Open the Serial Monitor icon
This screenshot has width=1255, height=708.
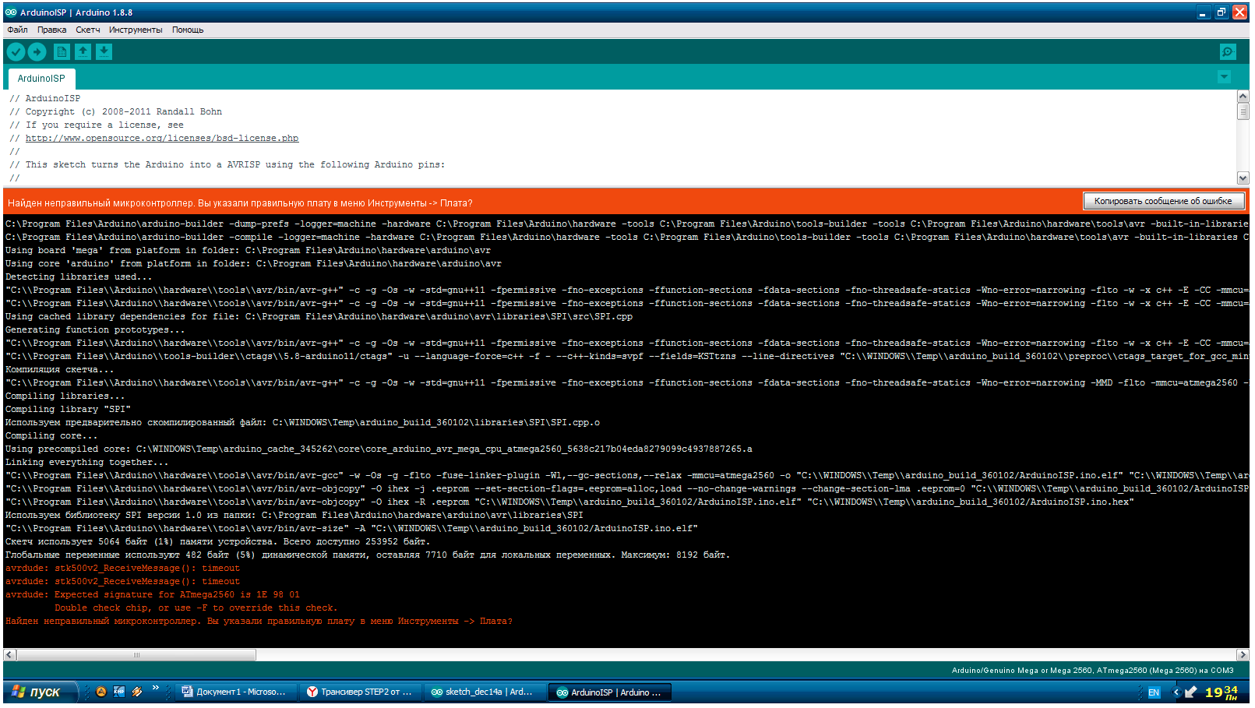click(1228, 51)
